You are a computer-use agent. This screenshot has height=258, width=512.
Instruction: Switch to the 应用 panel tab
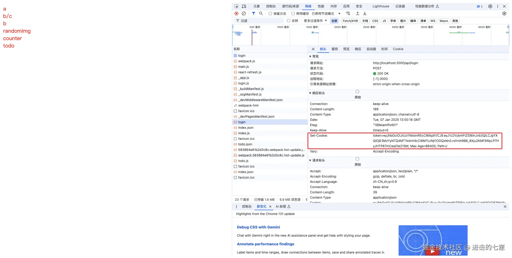pyautogui.click(x=346, y=6)
